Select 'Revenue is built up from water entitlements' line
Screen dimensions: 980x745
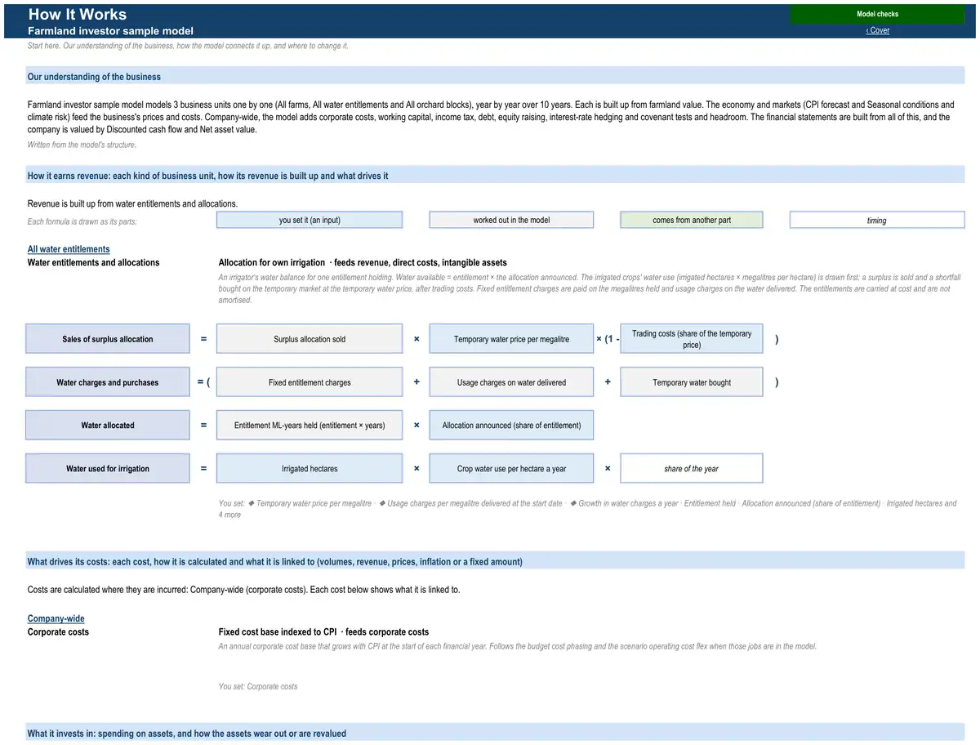click(x=132, y=203)
